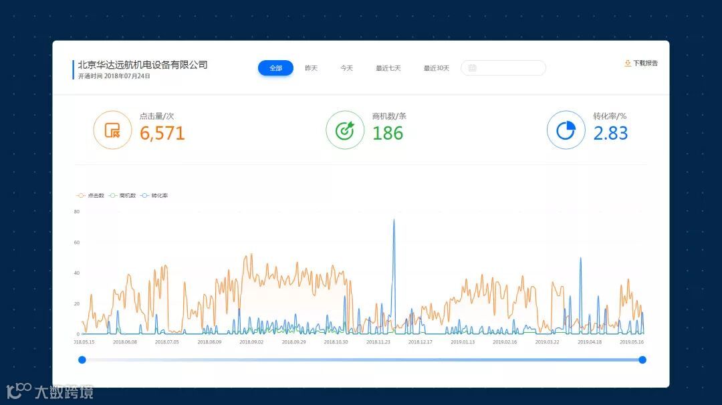Image resolution: width=722 pixels, height=405 pixels.
Task: Click the 2018.11.23 axis date label
Action: tap(378, 342)
